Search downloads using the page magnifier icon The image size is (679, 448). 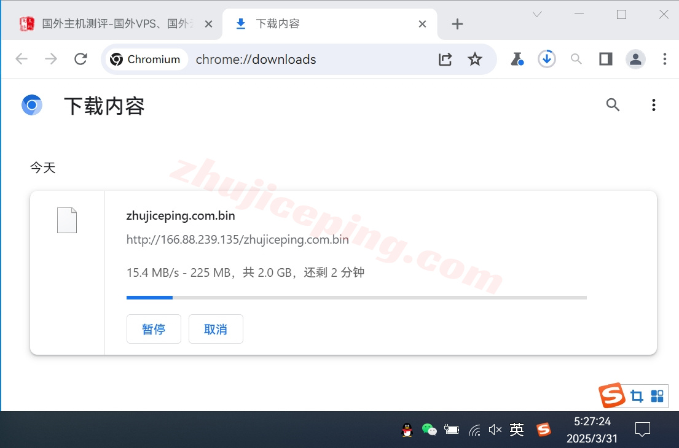612,105
